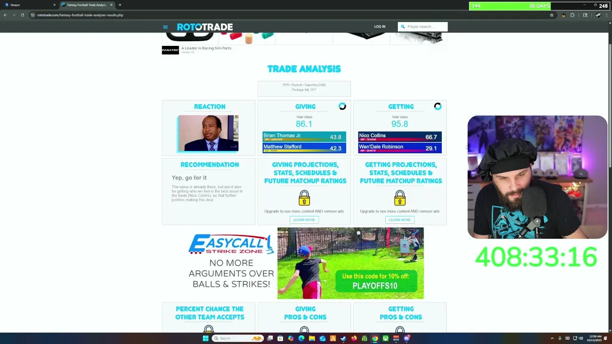Select Nico Collins player bar
This screenshot has height=344, width=612.
400,137
